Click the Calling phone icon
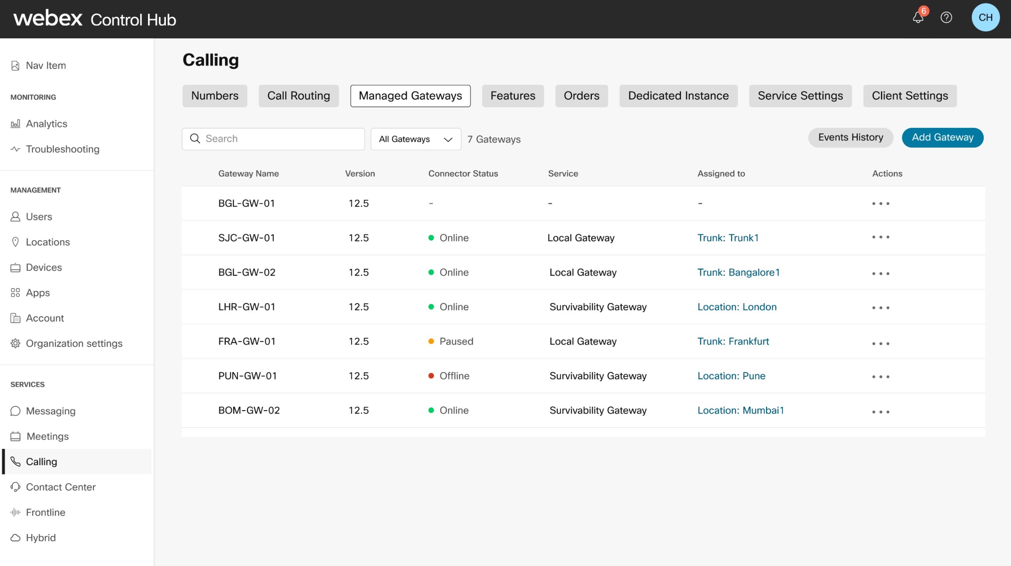 [15, 462]
